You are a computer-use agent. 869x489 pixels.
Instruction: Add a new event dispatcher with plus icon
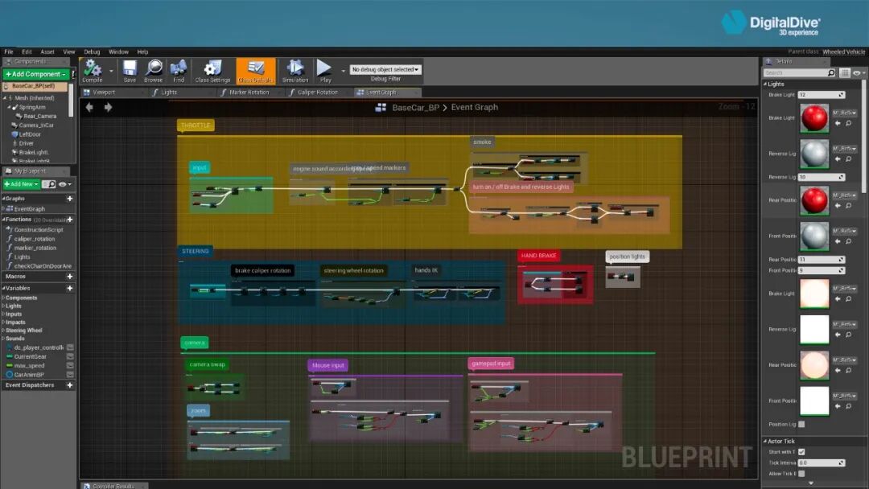tap(70, 385)
